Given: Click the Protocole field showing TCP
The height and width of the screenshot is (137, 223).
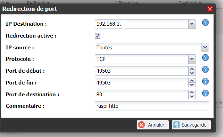Looking at the screenshot, I should pos(142,59).
